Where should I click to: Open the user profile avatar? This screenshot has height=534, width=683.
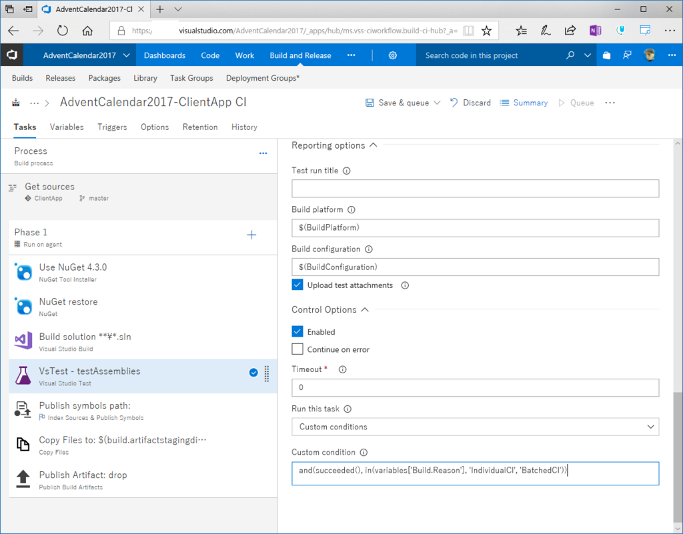[x=649, y=55]
